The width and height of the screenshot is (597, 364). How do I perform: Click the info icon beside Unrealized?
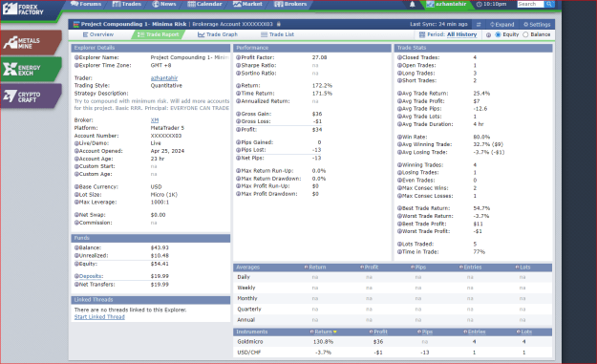pos(76,256)
